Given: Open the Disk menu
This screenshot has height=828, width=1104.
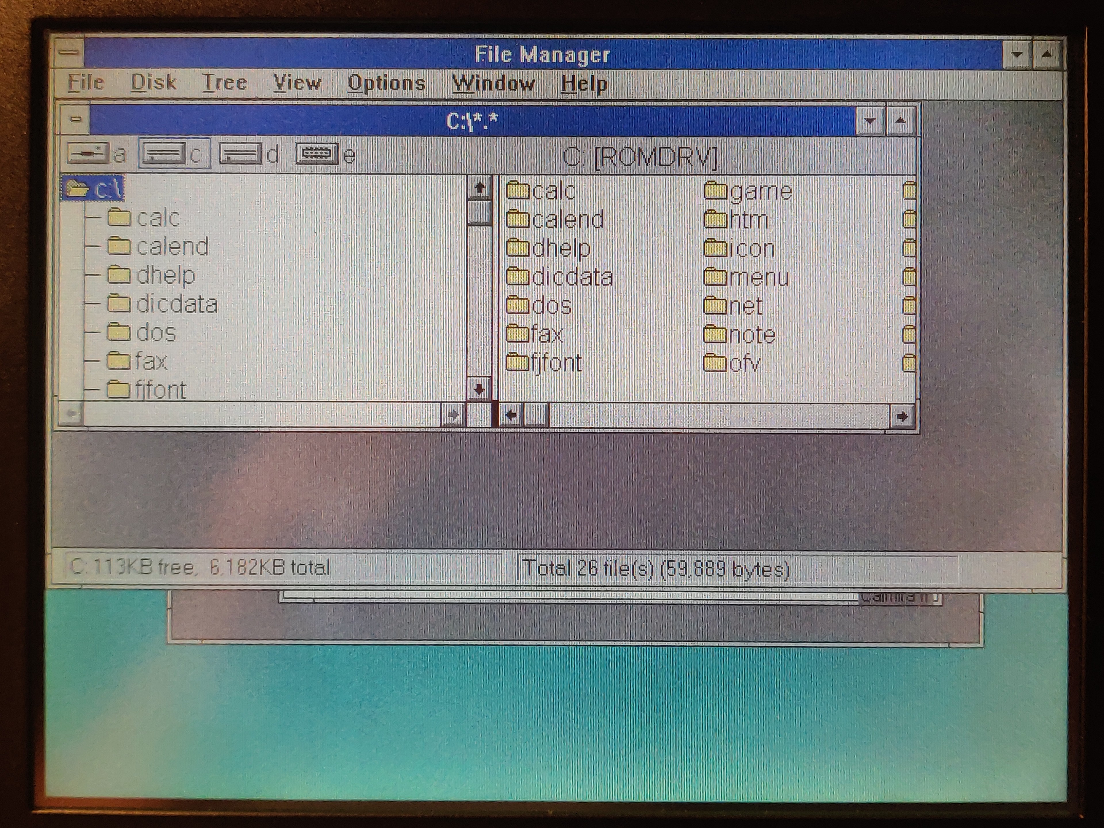Looking at the screenshot, I should click(153, 82).
